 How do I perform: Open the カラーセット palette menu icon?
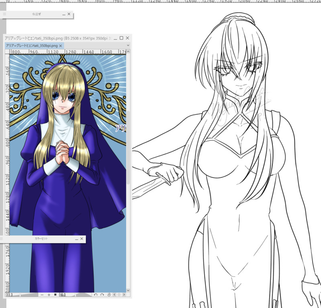pos(2,239)
